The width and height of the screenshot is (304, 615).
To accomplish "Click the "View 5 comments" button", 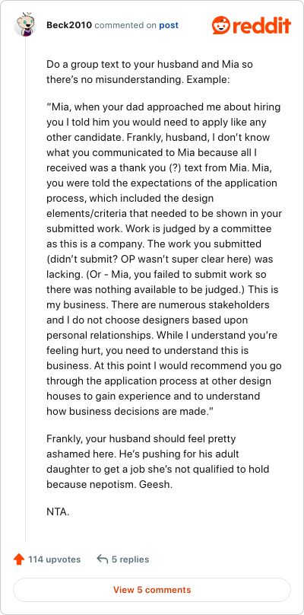I will click(x=152, y=590).
